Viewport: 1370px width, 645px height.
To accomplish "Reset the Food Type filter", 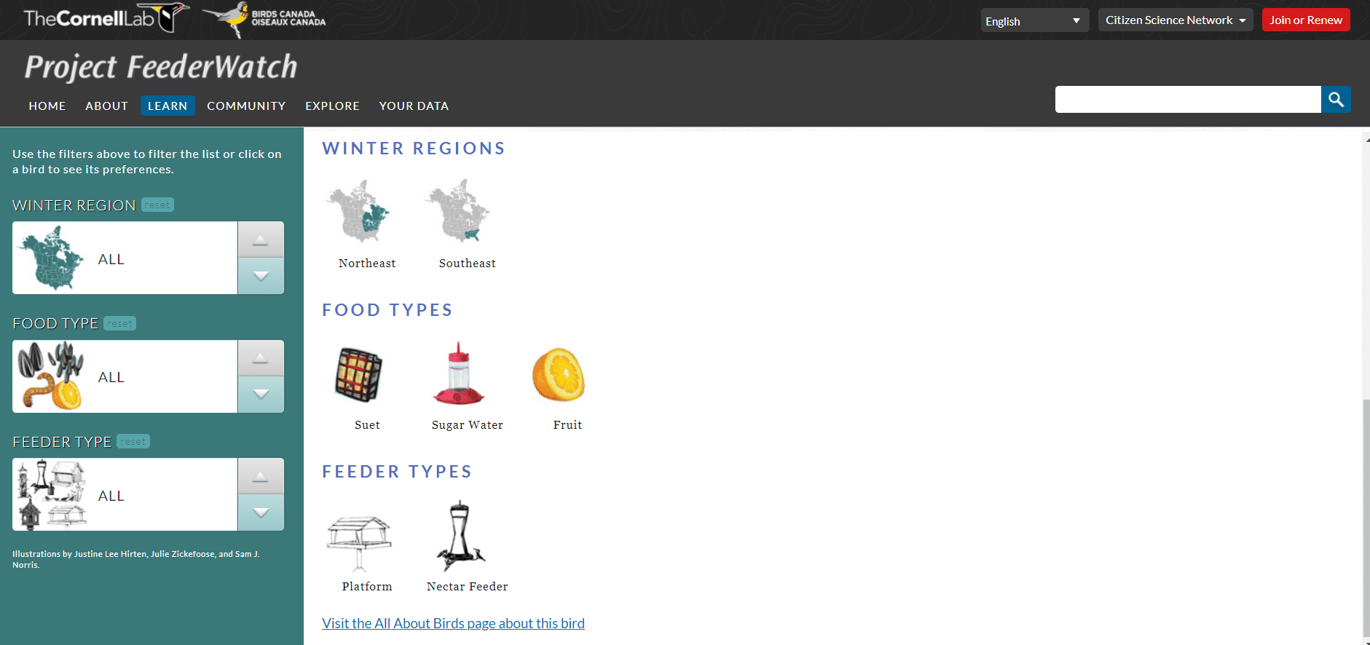I will click(x=120, y=323).
